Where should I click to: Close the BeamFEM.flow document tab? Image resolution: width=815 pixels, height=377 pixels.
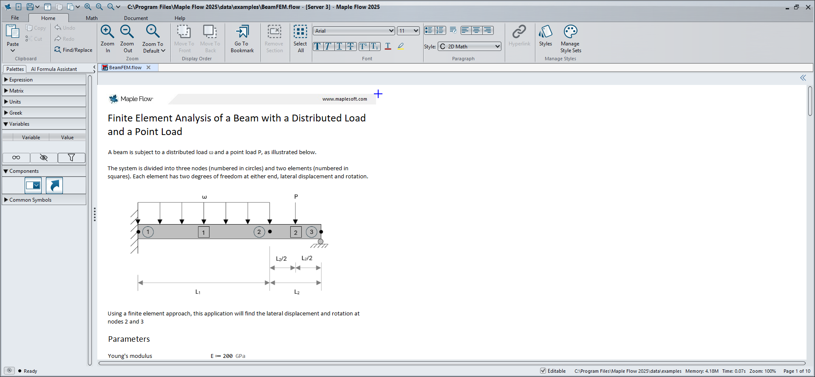click(148, 68)
